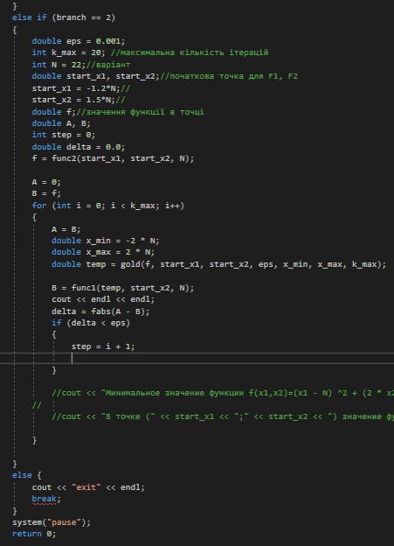Click the line 'else if (branch == 2)'
Screen dimensions: 394x546
point(64,17)
